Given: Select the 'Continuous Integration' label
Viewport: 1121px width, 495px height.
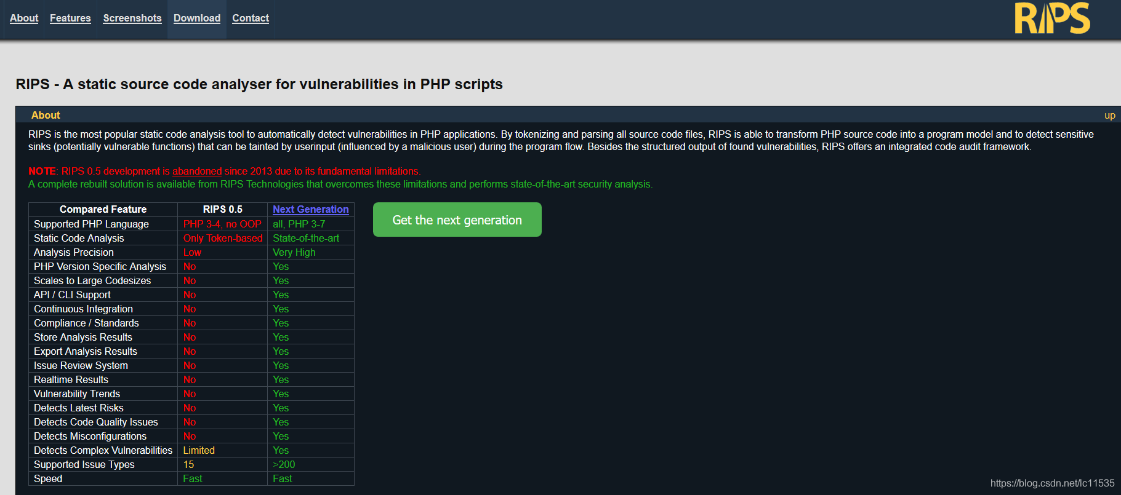Looking at the screenshot, I should [x=83, y=309].
